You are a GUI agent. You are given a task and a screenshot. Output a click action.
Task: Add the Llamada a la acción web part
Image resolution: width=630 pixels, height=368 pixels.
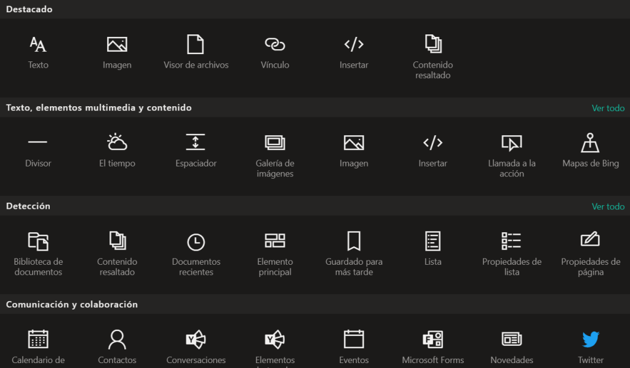click(512, 143)
